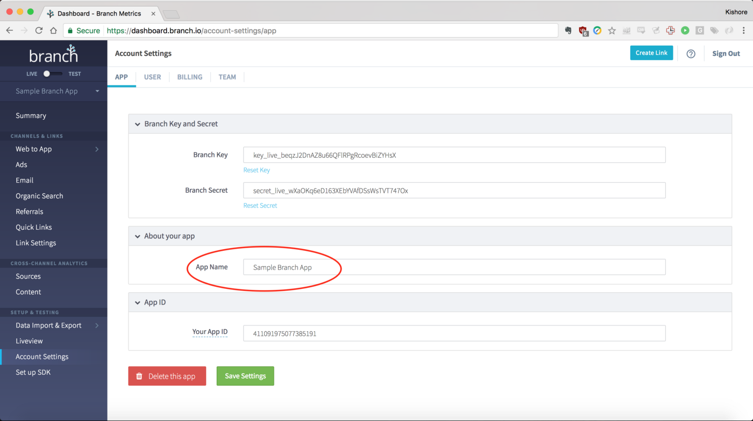Click the Delete this app button
The image size is (753, 421).
click(x=167, y=376)
